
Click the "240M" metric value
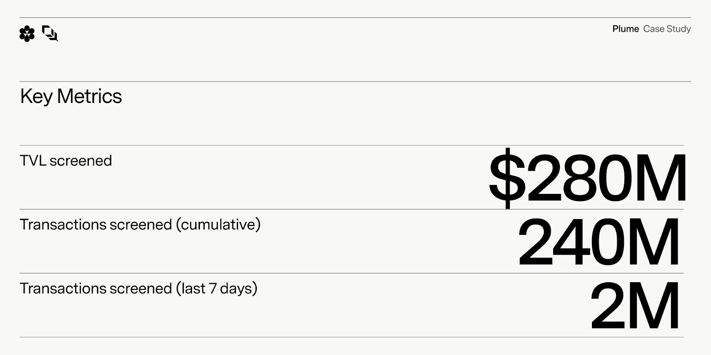tap(599, 242)
